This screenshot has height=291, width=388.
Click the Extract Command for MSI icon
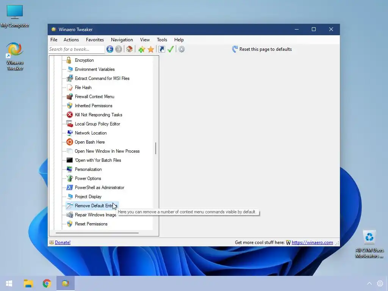[x=70, y=78]
